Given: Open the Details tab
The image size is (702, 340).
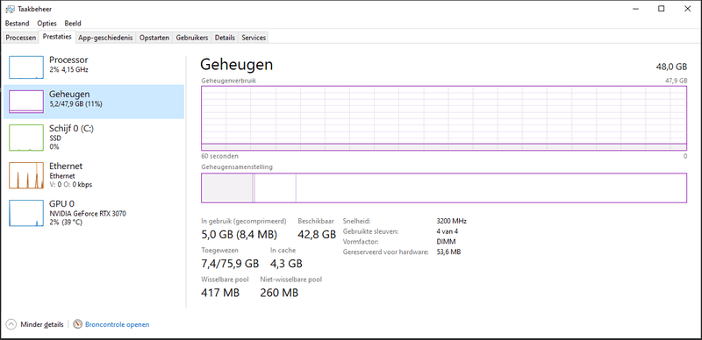Looking at the screenshot, I should click(x=225, y=38).
